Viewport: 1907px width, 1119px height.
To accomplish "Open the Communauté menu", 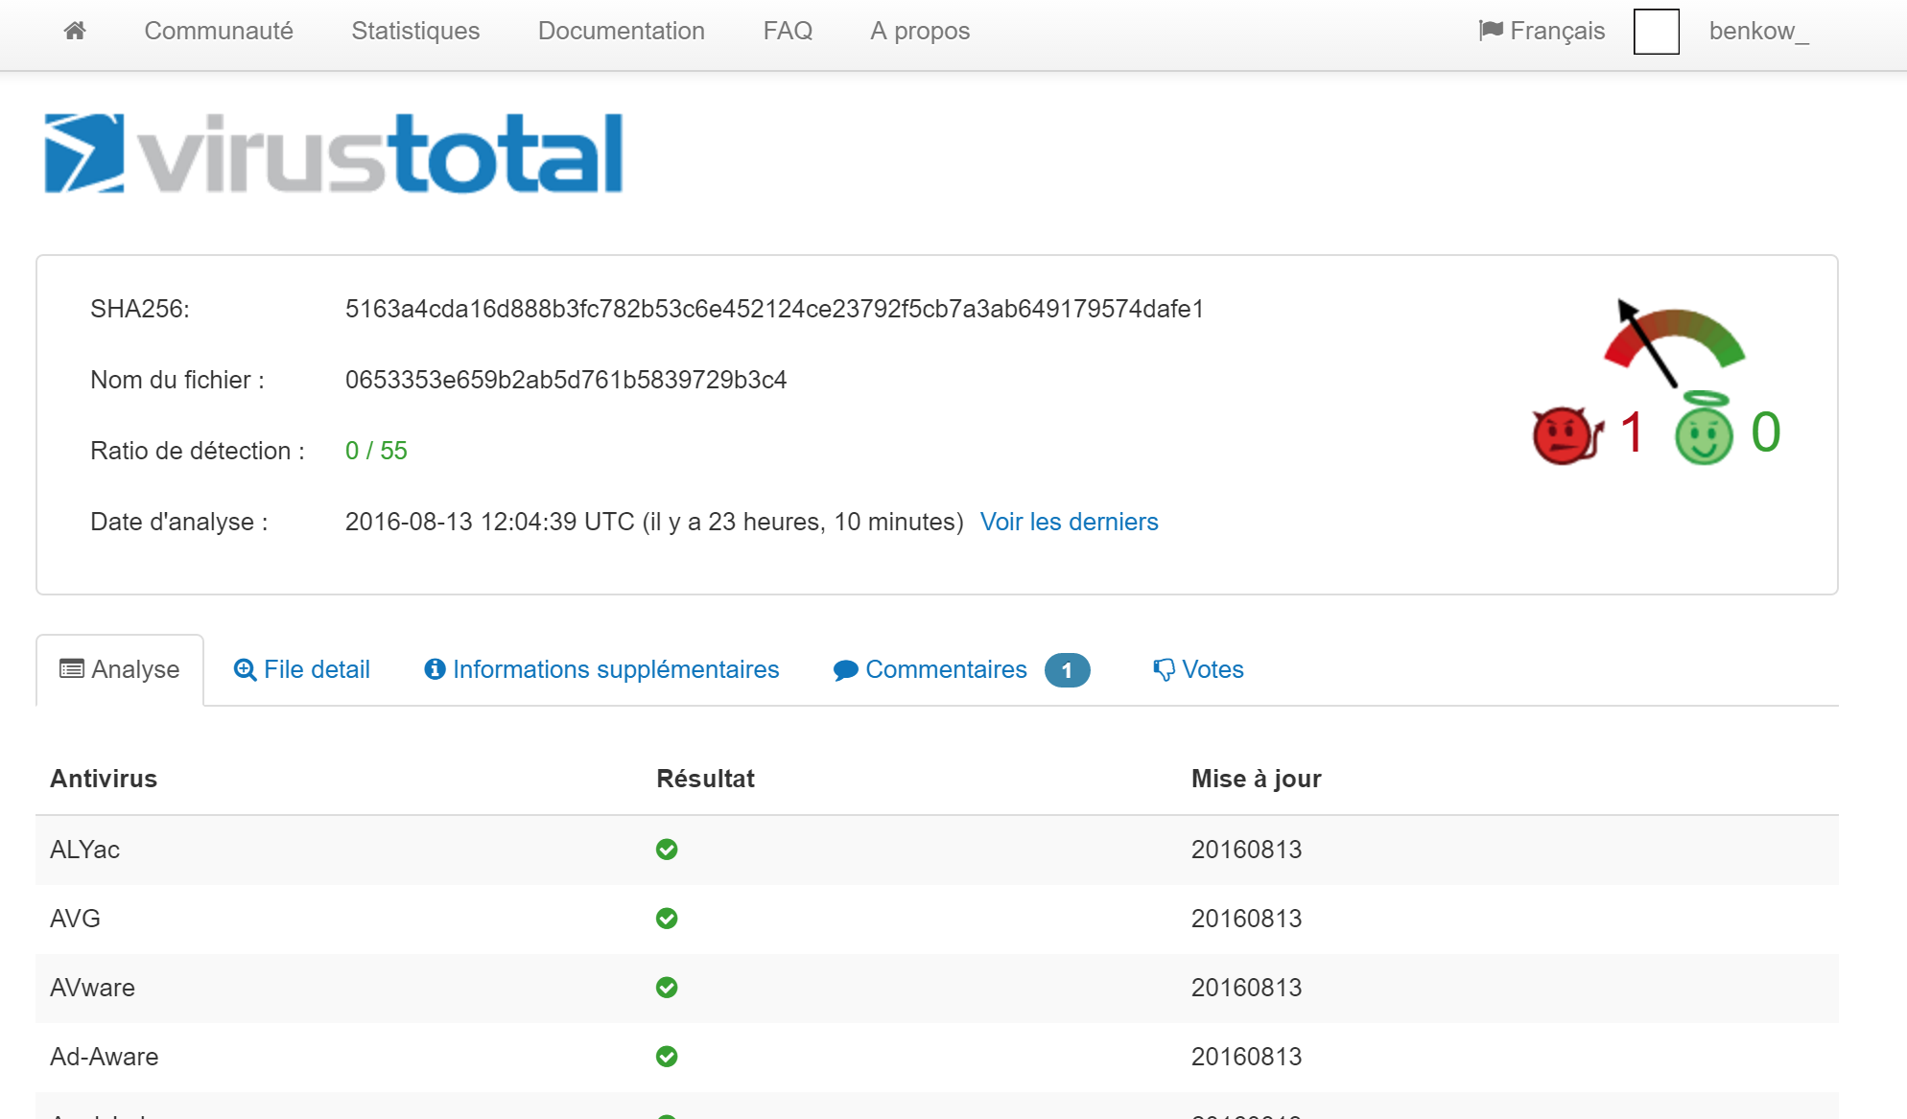I will point(219,31).
